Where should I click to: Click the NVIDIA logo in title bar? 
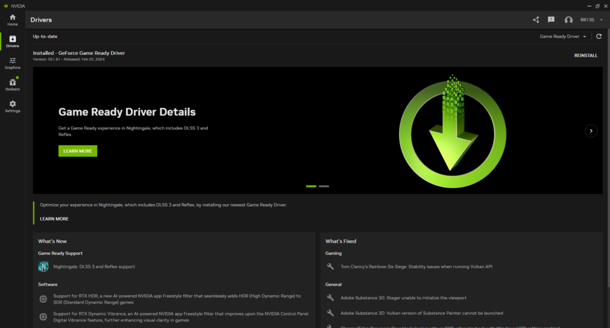coord(5,6)
